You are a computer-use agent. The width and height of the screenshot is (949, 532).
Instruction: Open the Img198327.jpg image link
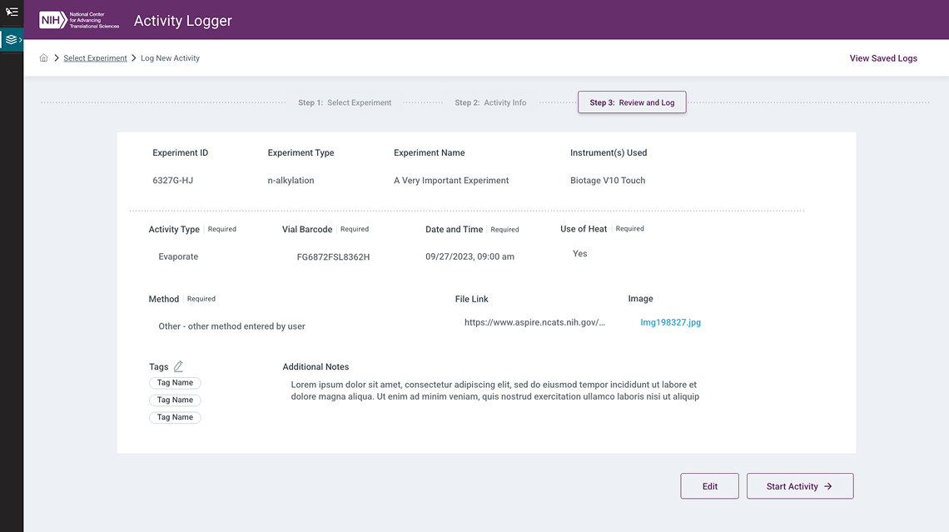point(670,321)
